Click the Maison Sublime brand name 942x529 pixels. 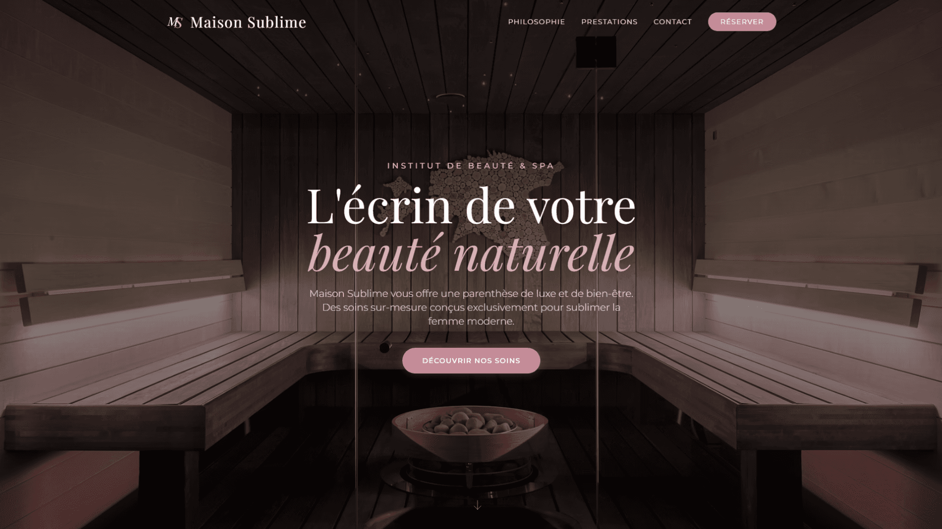click(x=248, y=22)
